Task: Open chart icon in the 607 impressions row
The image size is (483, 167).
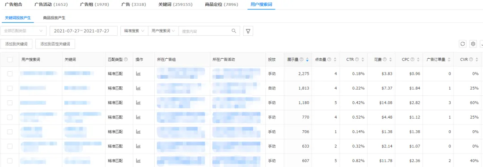Action: 138,161
